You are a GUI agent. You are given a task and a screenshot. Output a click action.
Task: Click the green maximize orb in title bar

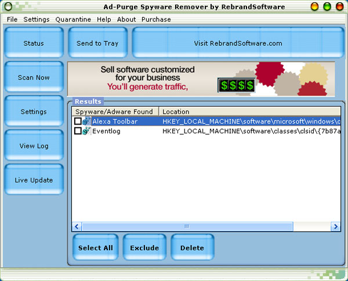[x=327, y=6]
